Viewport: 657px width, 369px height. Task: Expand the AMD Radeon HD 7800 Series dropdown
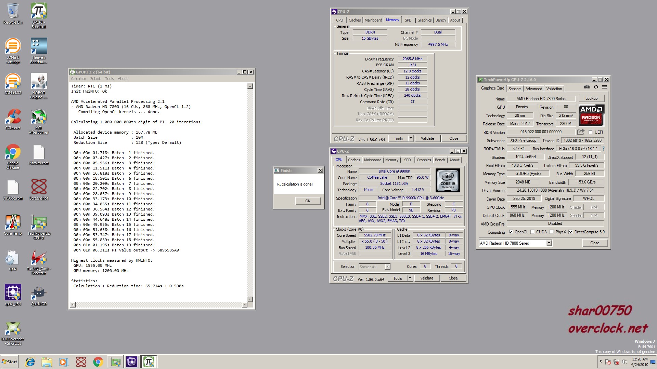[549, 243]
